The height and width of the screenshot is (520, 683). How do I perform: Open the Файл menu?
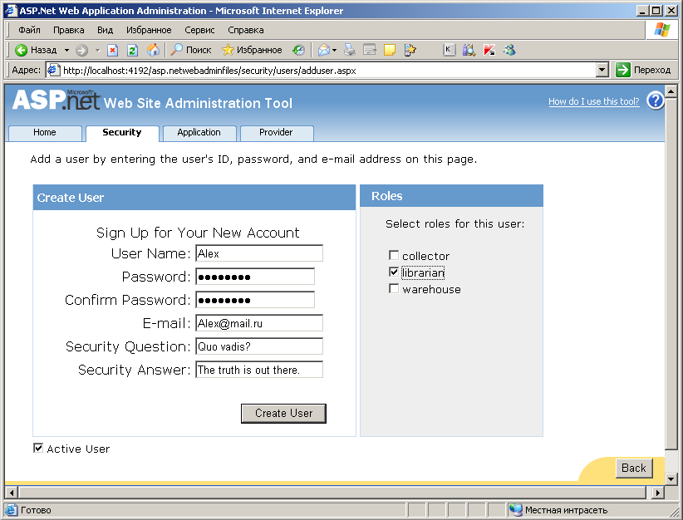click(29, 30)
